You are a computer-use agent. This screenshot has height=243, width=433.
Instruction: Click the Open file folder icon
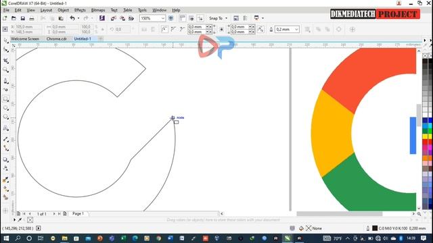pyautogui.click(x=14, y=18)
